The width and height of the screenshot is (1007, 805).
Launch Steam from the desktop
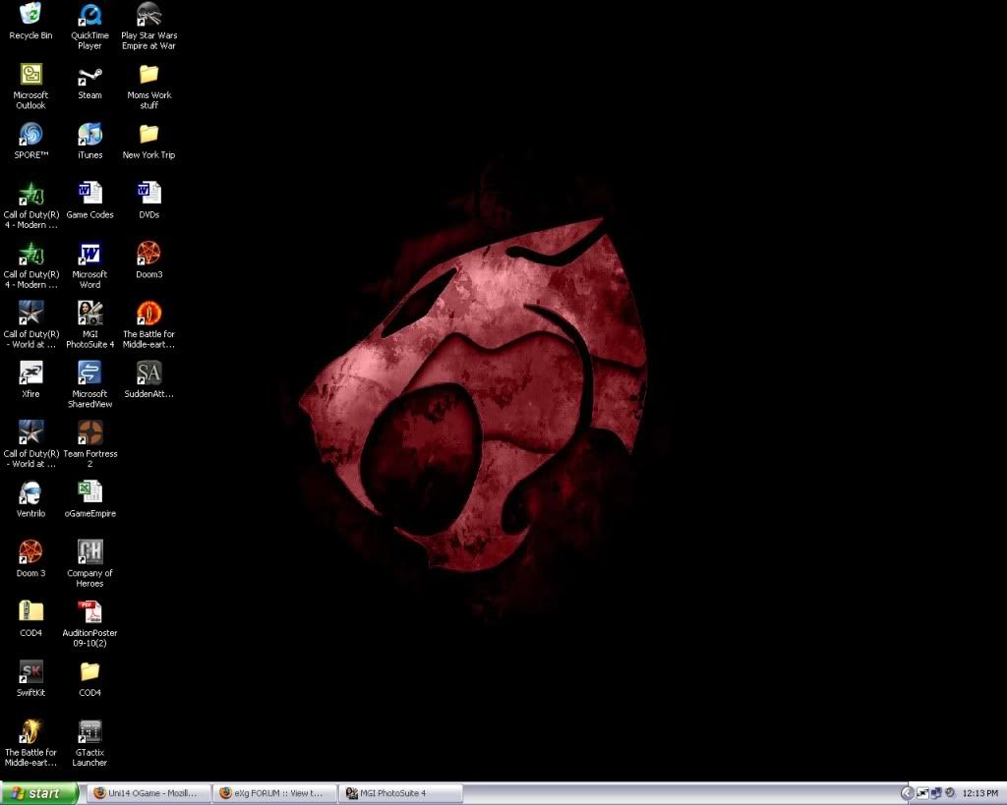(x=89, y=74)
